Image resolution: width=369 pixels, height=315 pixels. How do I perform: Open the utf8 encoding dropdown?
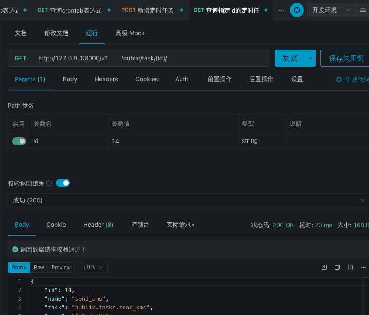coord(93,267)
